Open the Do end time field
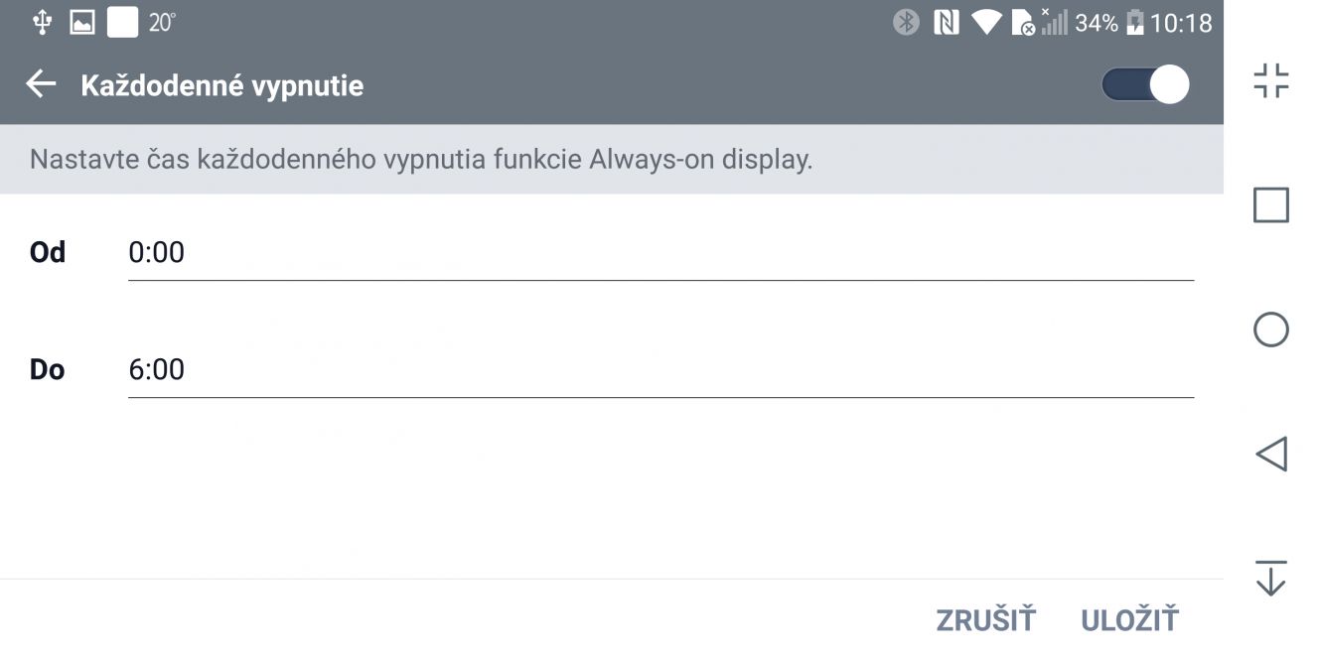Image resolution: width=1319 pixels, height=659 pixels. coord(660,370)
